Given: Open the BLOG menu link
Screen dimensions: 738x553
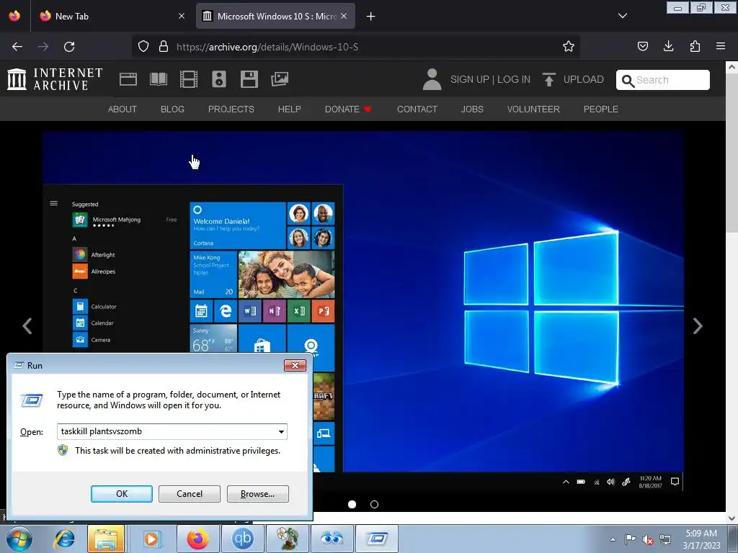Looking at the screenshot, I should (x=172, y=109).
